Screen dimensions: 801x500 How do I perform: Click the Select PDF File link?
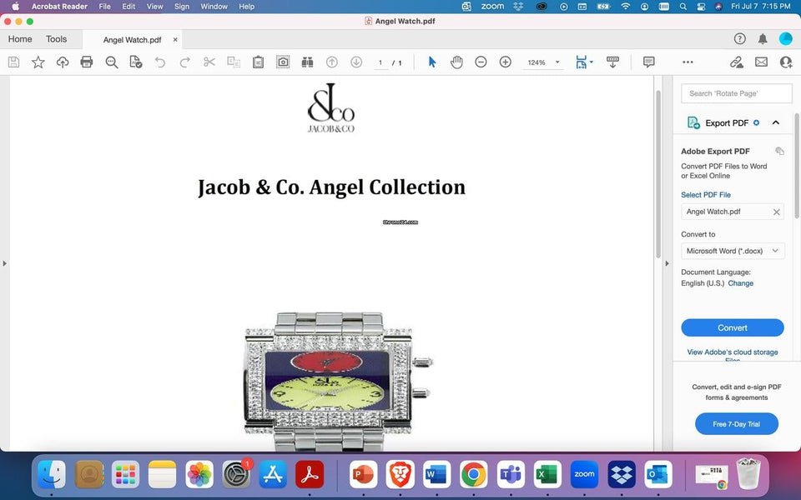706,195
